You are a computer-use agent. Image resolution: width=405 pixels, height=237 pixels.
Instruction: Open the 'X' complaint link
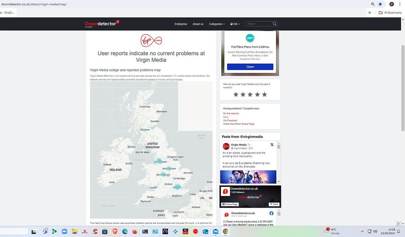pyautogui.click(x=228, y=117)
